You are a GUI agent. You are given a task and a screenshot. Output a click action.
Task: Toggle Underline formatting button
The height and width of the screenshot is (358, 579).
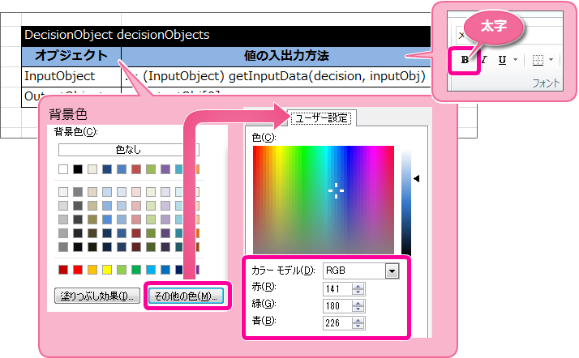click(502, 60)
